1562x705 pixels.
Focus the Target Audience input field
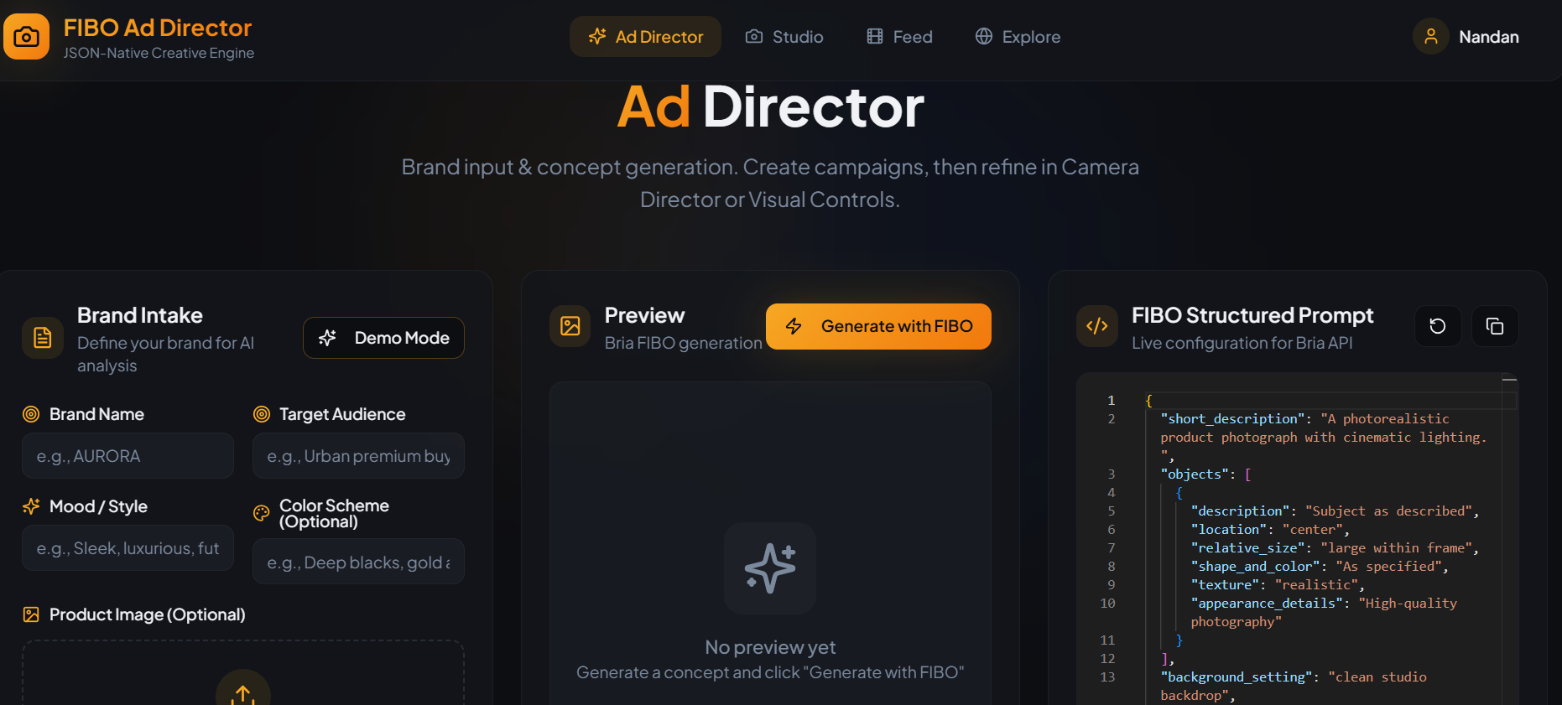[x=358, y=456]
